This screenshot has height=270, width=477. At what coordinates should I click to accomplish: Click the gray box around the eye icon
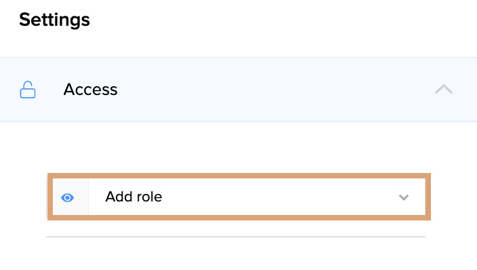70,197
